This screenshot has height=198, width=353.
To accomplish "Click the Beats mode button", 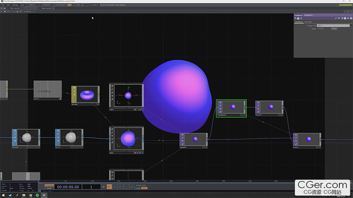I will tap(49, 188).
